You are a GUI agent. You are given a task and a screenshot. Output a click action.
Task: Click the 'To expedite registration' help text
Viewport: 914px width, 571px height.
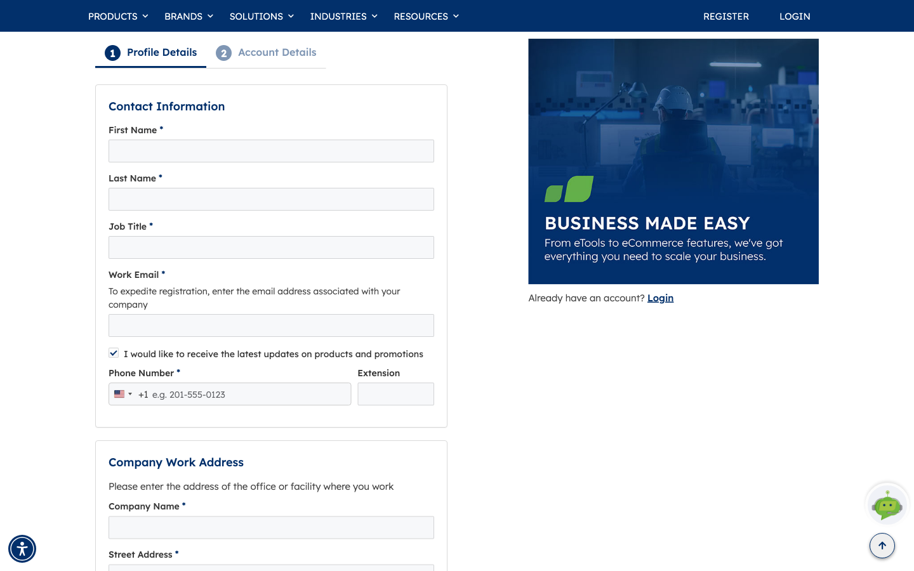[x=255, y=298]
